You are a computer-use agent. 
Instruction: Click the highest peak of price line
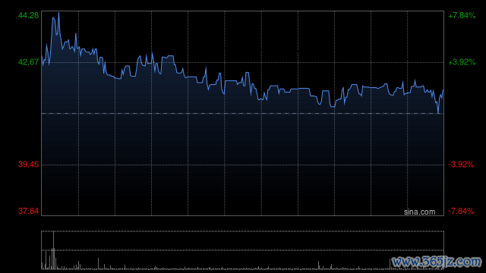58,14
